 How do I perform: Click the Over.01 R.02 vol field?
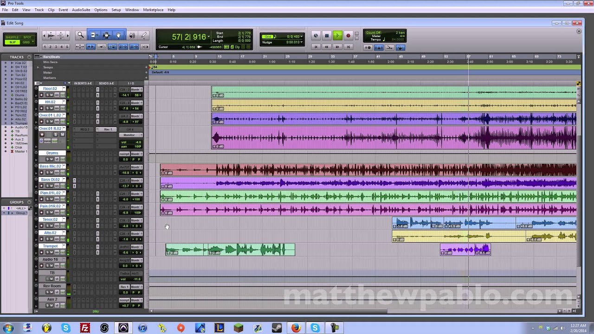[131, 142]
